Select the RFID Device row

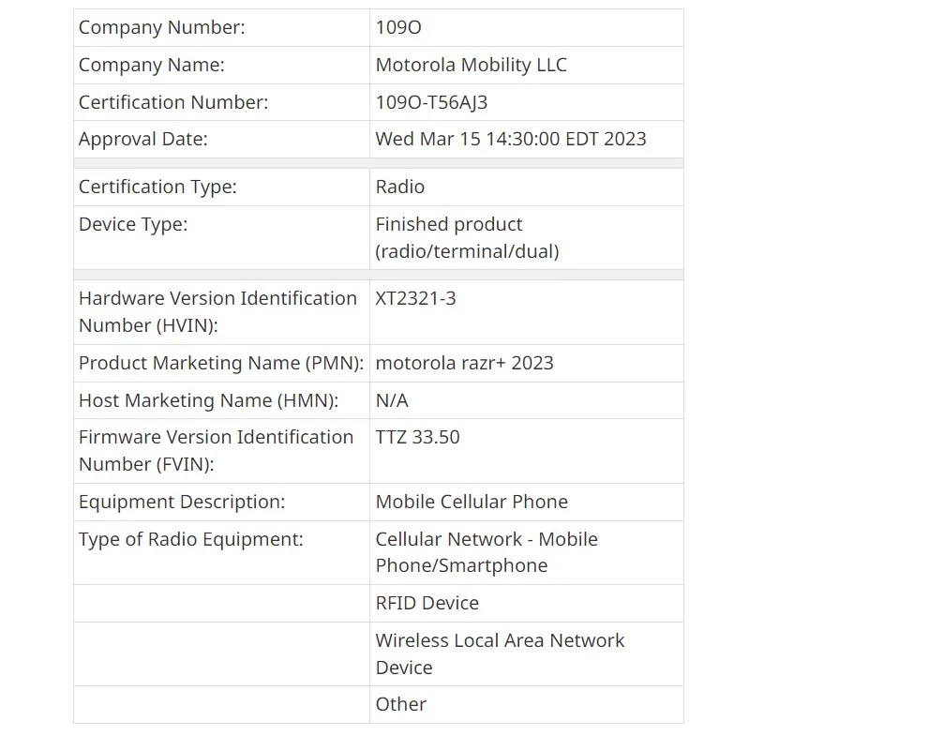click(x=427, y=603)
